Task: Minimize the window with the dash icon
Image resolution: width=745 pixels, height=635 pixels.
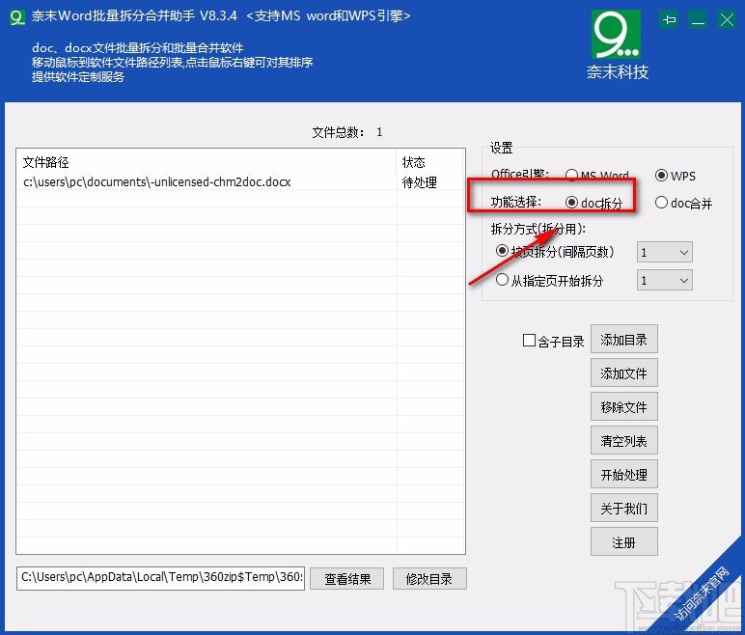Action: (x=698, y=20)
